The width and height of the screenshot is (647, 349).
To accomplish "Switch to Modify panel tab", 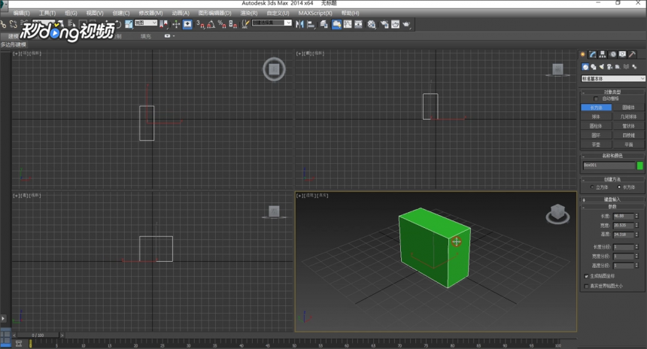I will point(593,54).
